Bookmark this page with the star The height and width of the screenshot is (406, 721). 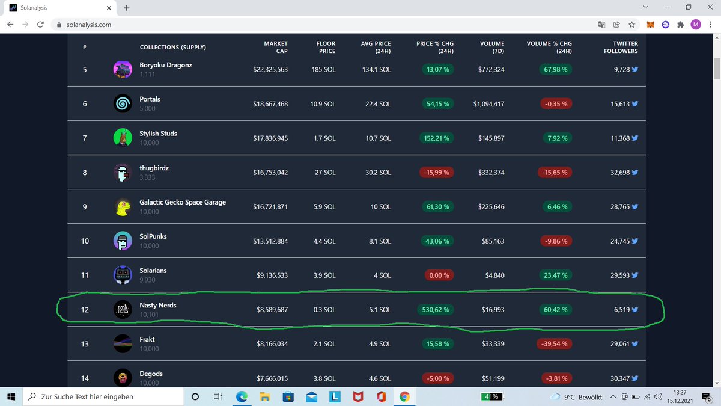[631, 25]
